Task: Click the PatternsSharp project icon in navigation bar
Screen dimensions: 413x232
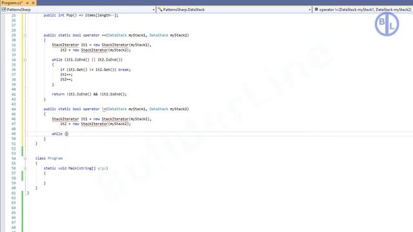Action: (4, 10)
